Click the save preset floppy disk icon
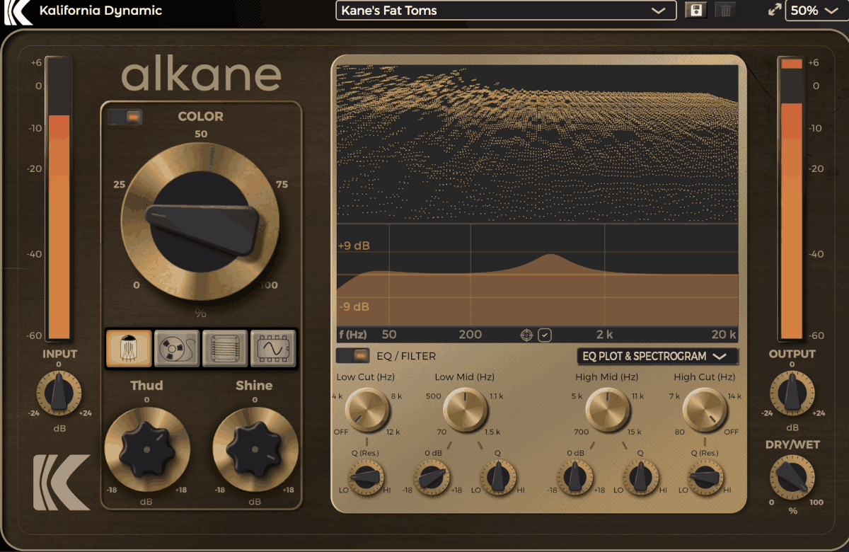Viewport: 849px width, 552px height. 695,11
